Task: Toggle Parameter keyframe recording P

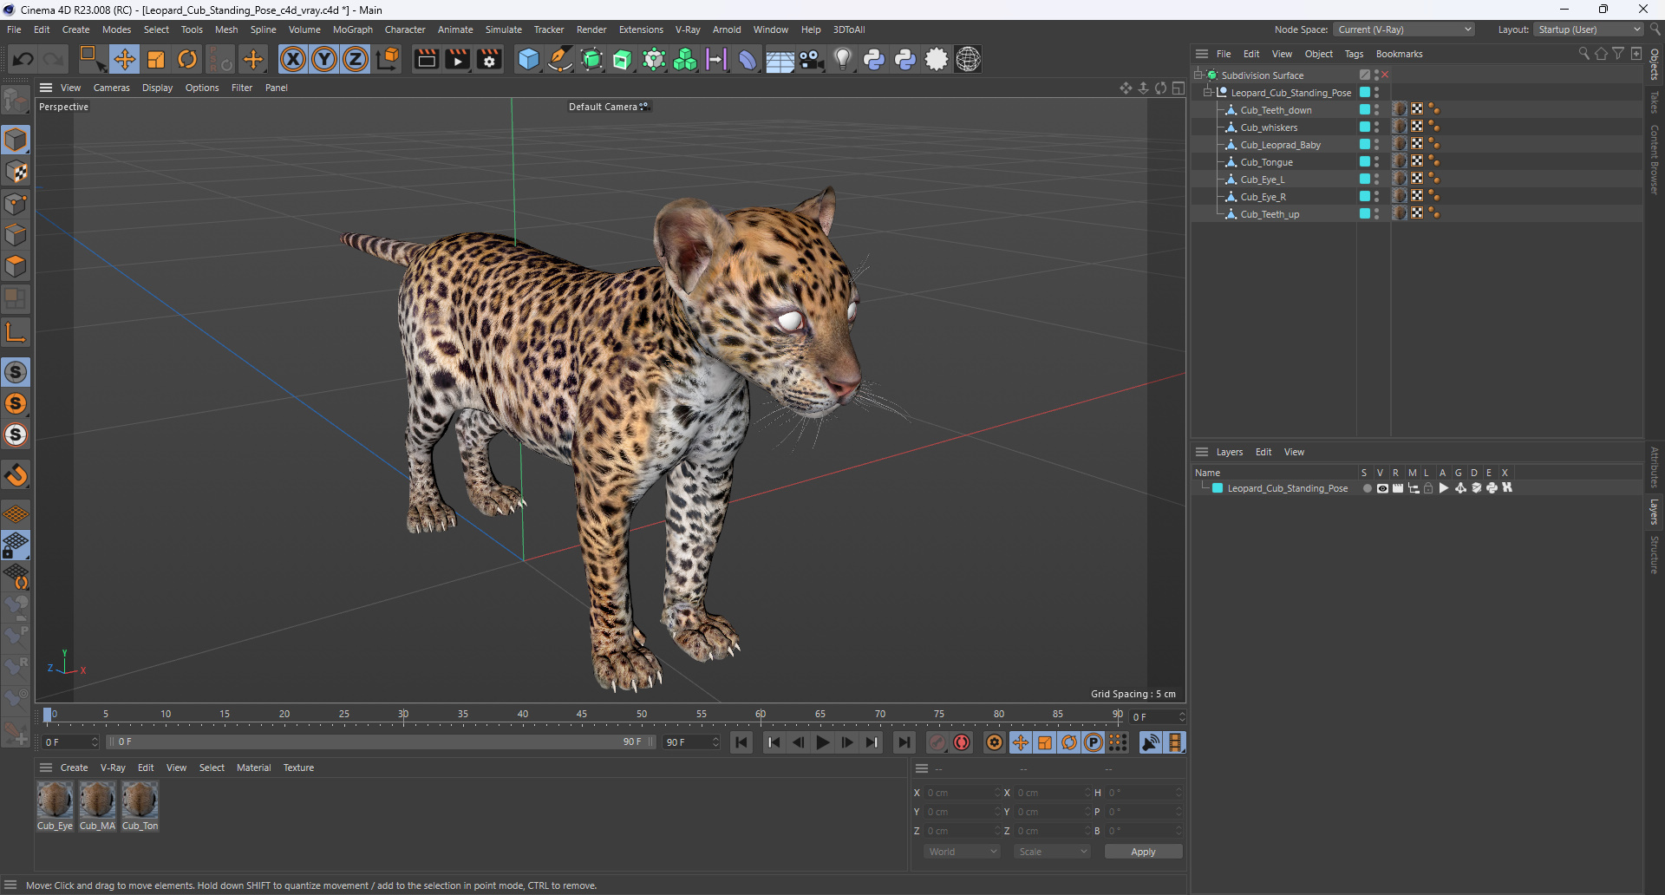Action: (1094, 742)
